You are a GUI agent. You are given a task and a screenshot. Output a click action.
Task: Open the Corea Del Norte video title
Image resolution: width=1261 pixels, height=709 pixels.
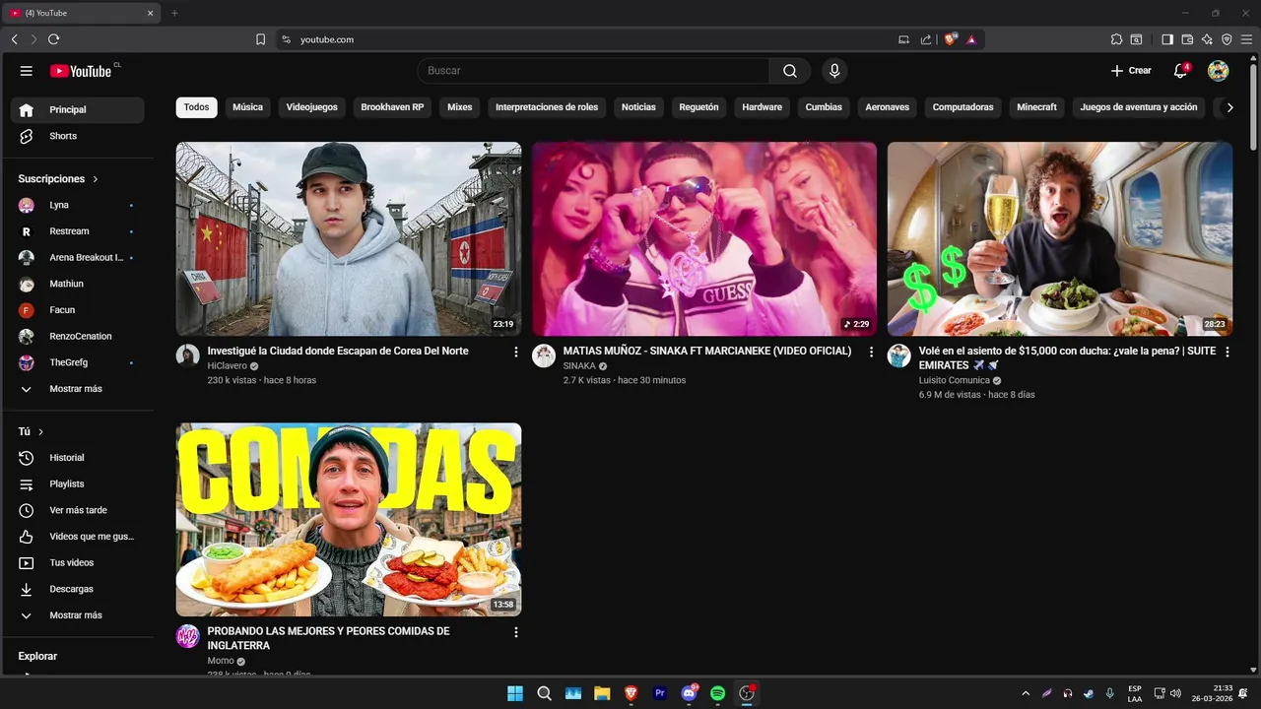338,351
